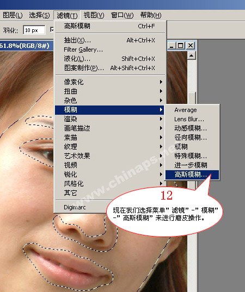Expand the 纹理 submenu
This screenshot has height=292, width=245.
[x=110, y=147]
